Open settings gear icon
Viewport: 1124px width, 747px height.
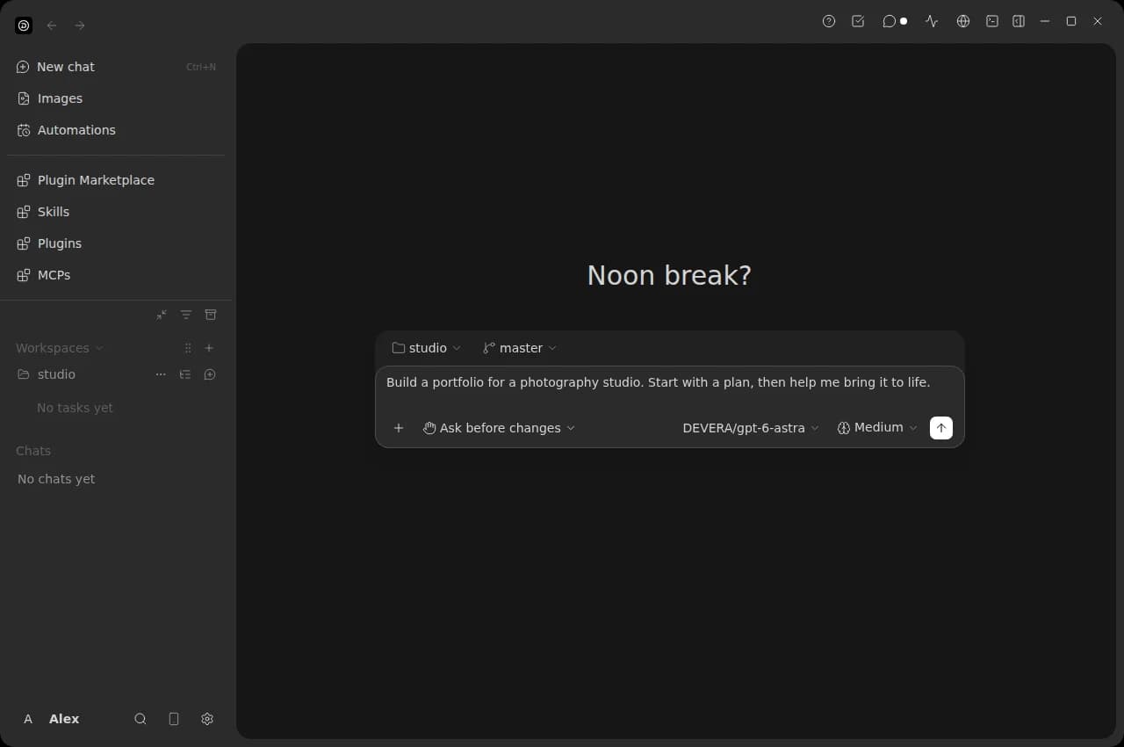pos(207,719)
